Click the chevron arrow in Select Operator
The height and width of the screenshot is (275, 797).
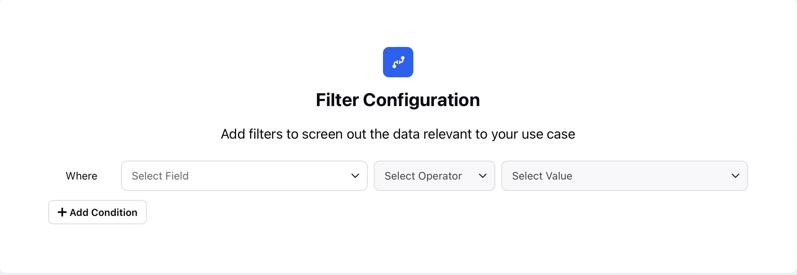(x=483, y=176)
